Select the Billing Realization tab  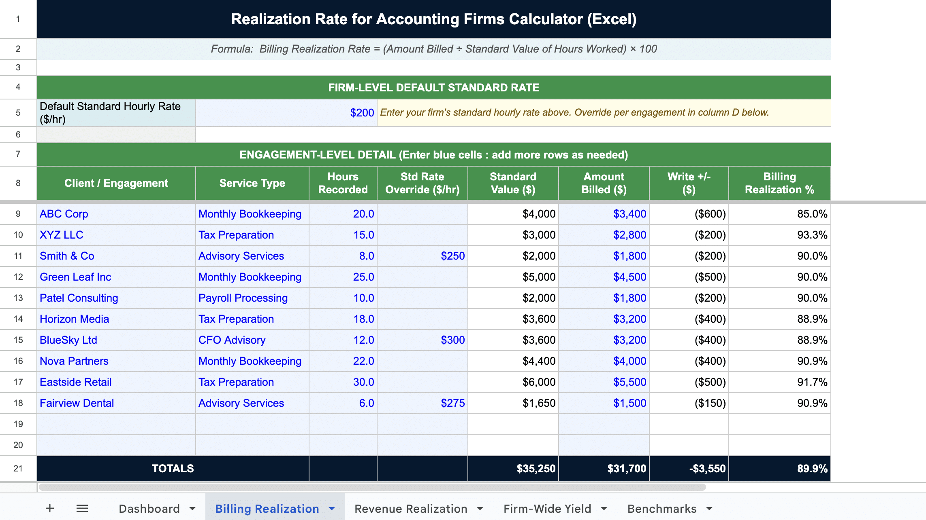[x=267, y=508]
